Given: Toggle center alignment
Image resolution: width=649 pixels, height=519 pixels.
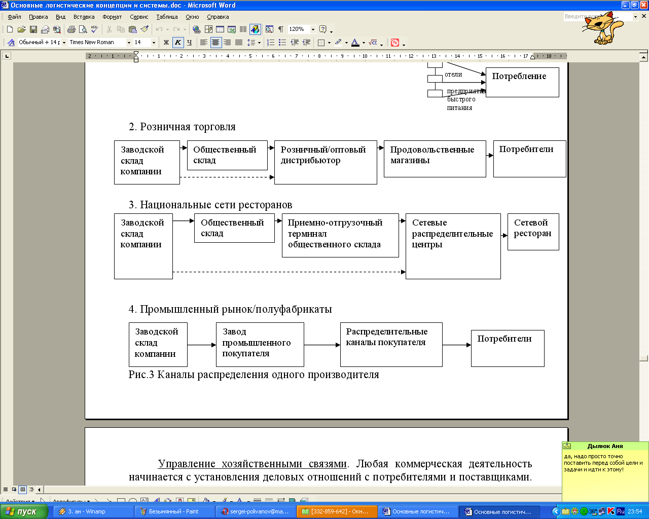Looking at the screenshot, I should [x=215, y=43].
